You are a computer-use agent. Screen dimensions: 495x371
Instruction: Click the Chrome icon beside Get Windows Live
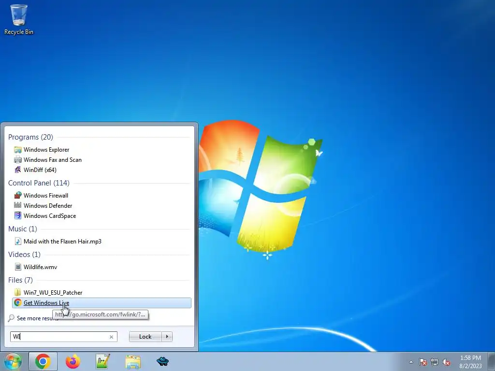(x=18, y=302)
